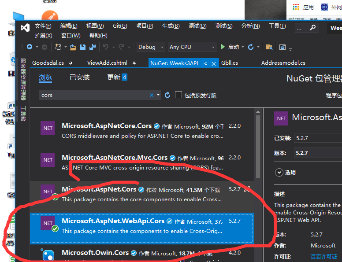
Task: Click the Start debug button label
Action: pyautogui.click(x=234, y=47)
